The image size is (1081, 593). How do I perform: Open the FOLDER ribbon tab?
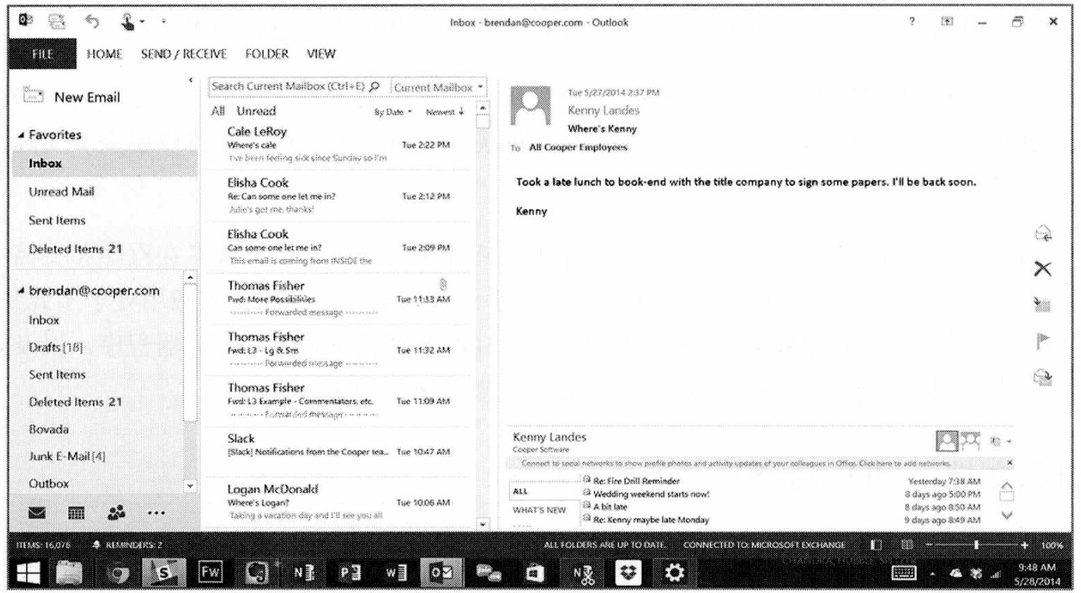point(267,54)
